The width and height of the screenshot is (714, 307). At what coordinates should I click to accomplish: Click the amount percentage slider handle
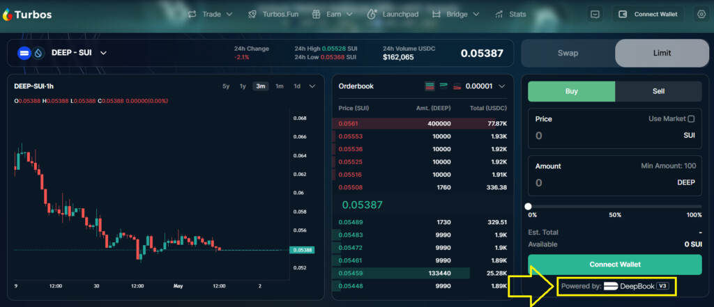(x=529, y=206)
